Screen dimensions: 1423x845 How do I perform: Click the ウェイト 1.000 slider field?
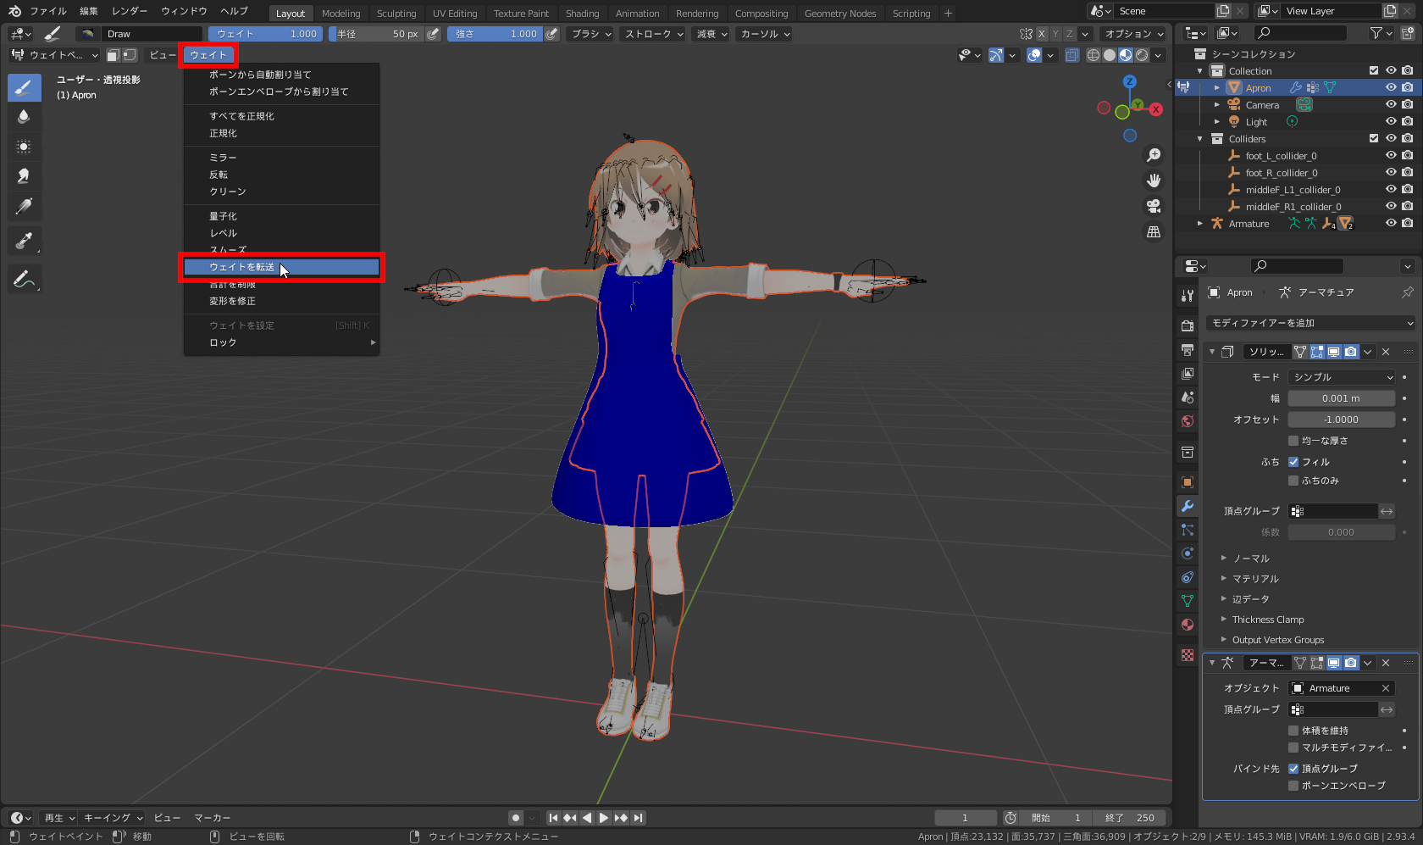pos(265,34)
